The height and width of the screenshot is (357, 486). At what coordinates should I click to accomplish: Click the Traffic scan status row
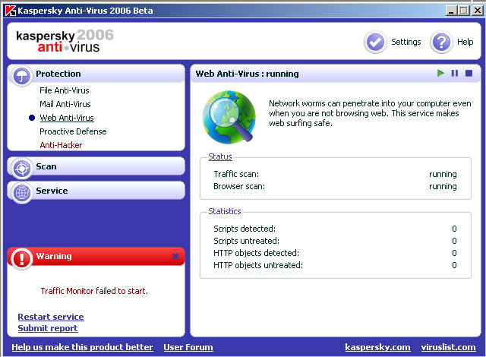[x=335, y=174]
